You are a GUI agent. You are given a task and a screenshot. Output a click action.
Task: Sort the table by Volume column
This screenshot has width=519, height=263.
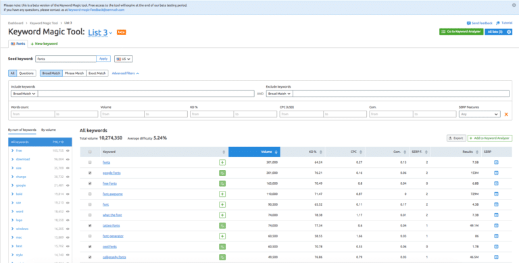[x=254, y=152]
